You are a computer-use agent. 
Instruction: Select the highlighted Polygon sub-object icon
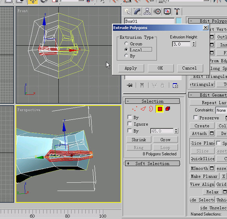pyautogui.click(x=160, y=109)
